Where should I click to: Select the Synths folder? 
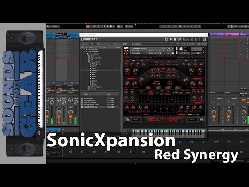[94, 85]
